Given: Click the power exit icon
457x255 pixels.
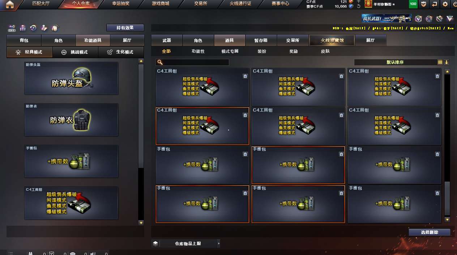Looking at the screenshot, I should (x=454, y=4).
